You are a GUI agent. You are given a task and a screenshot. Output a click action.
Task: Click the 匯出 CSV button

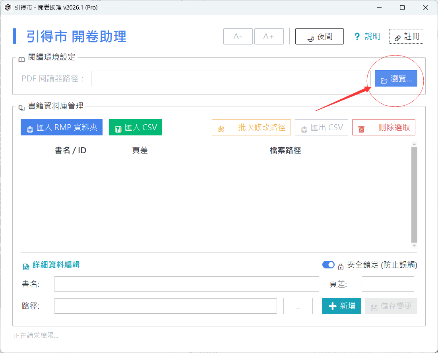coord(322,127)
